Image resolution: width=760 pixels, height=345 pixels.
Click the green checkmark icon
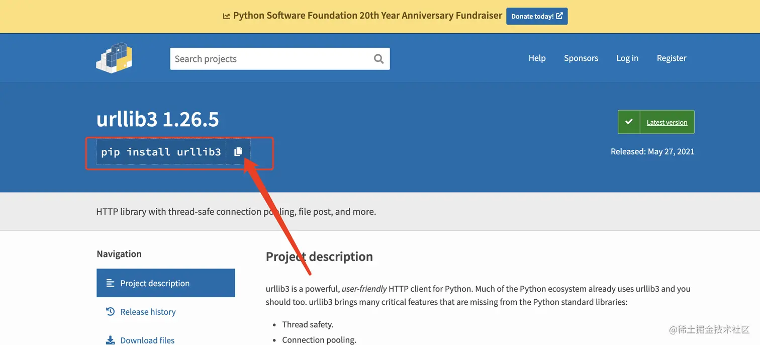click(x=629, y=122)
